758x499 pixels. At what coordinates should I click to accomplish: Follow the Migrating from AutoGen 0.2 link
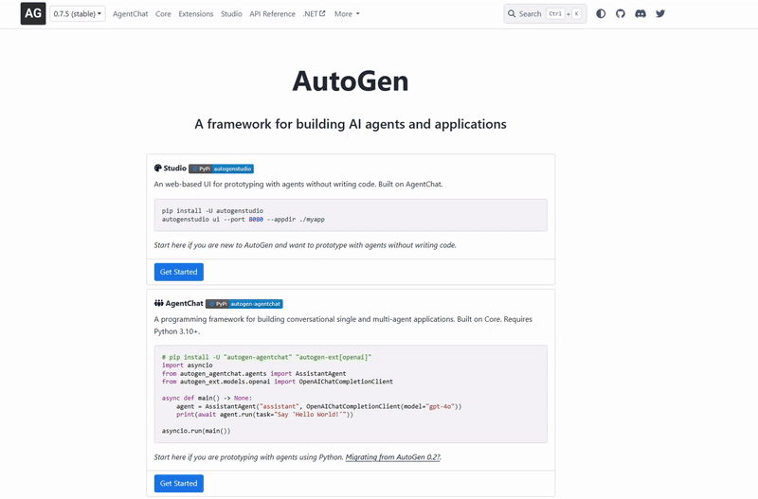[392, 457]
